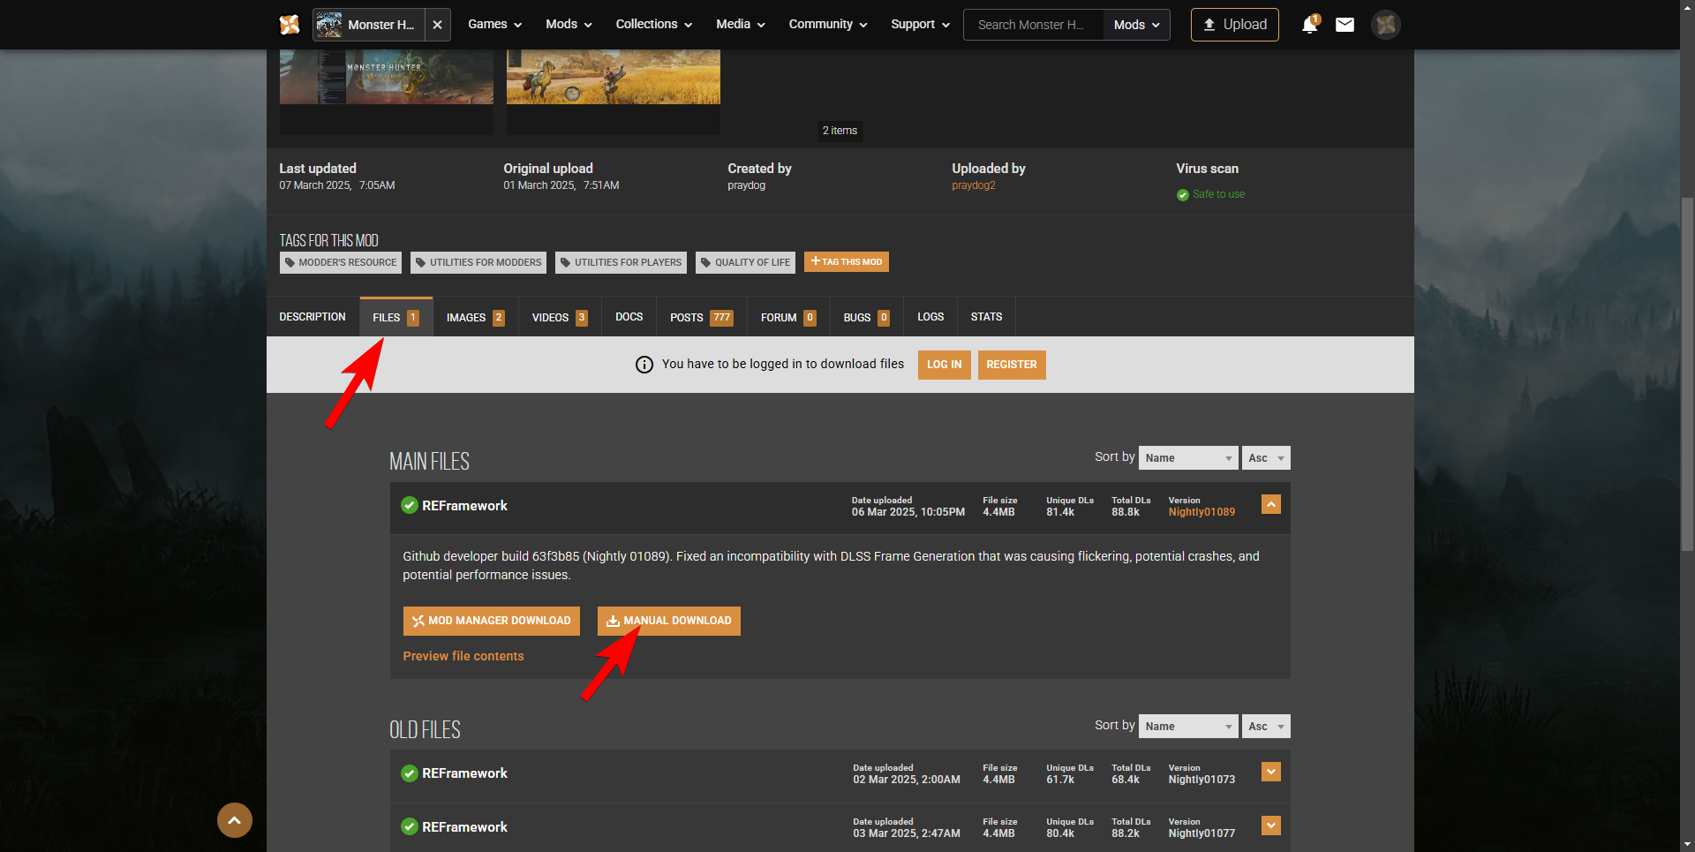Open the Community menu

point(828,25)
